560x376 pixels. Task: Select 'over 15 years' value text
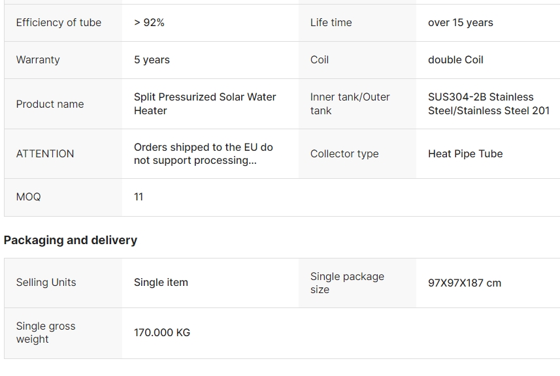(461, 23)
